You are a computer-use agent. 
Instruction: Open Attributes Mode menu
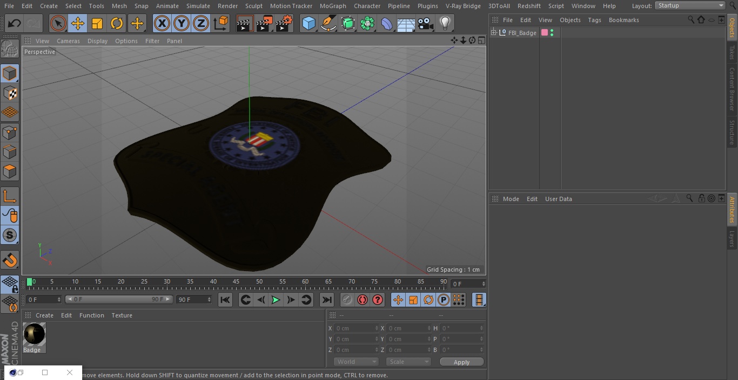coord(511,199)
